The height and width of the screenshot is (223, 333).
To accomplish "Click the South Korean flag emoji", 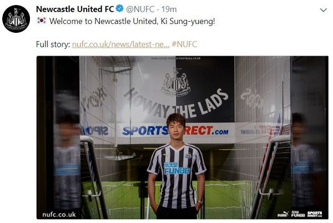I will coord(42,21).
